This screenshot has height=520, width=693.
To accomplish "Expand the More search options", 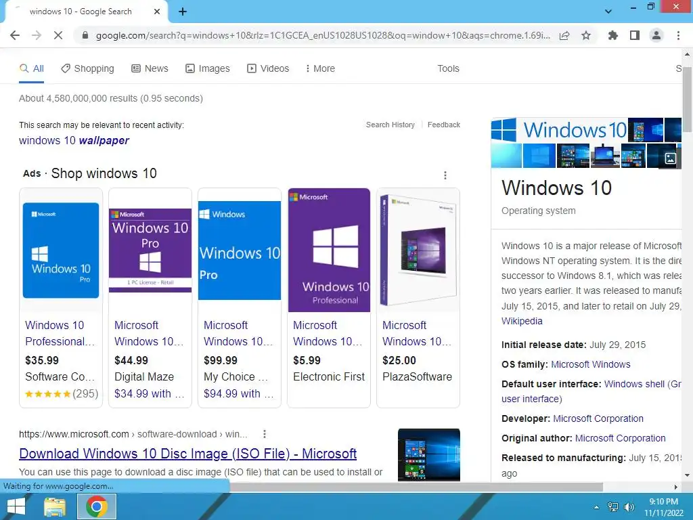I will 320,68.
